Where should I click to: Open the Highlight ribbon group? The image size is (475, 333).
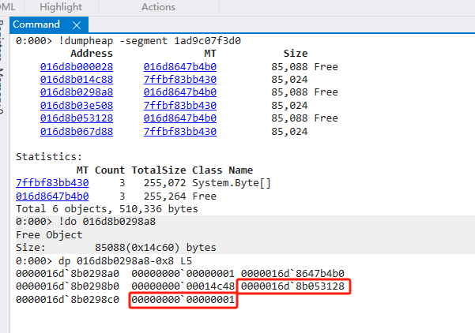coord(61,6)
